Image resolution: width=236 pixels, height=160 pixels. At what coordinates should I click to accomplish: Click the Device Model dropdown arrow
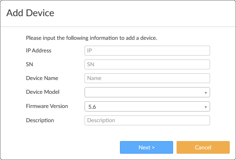pos(206,93)
